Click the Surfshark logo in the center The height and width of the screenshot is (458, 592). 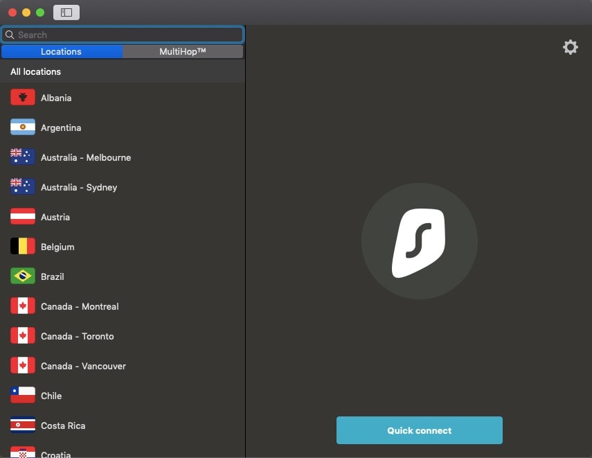tap(419, 241)
